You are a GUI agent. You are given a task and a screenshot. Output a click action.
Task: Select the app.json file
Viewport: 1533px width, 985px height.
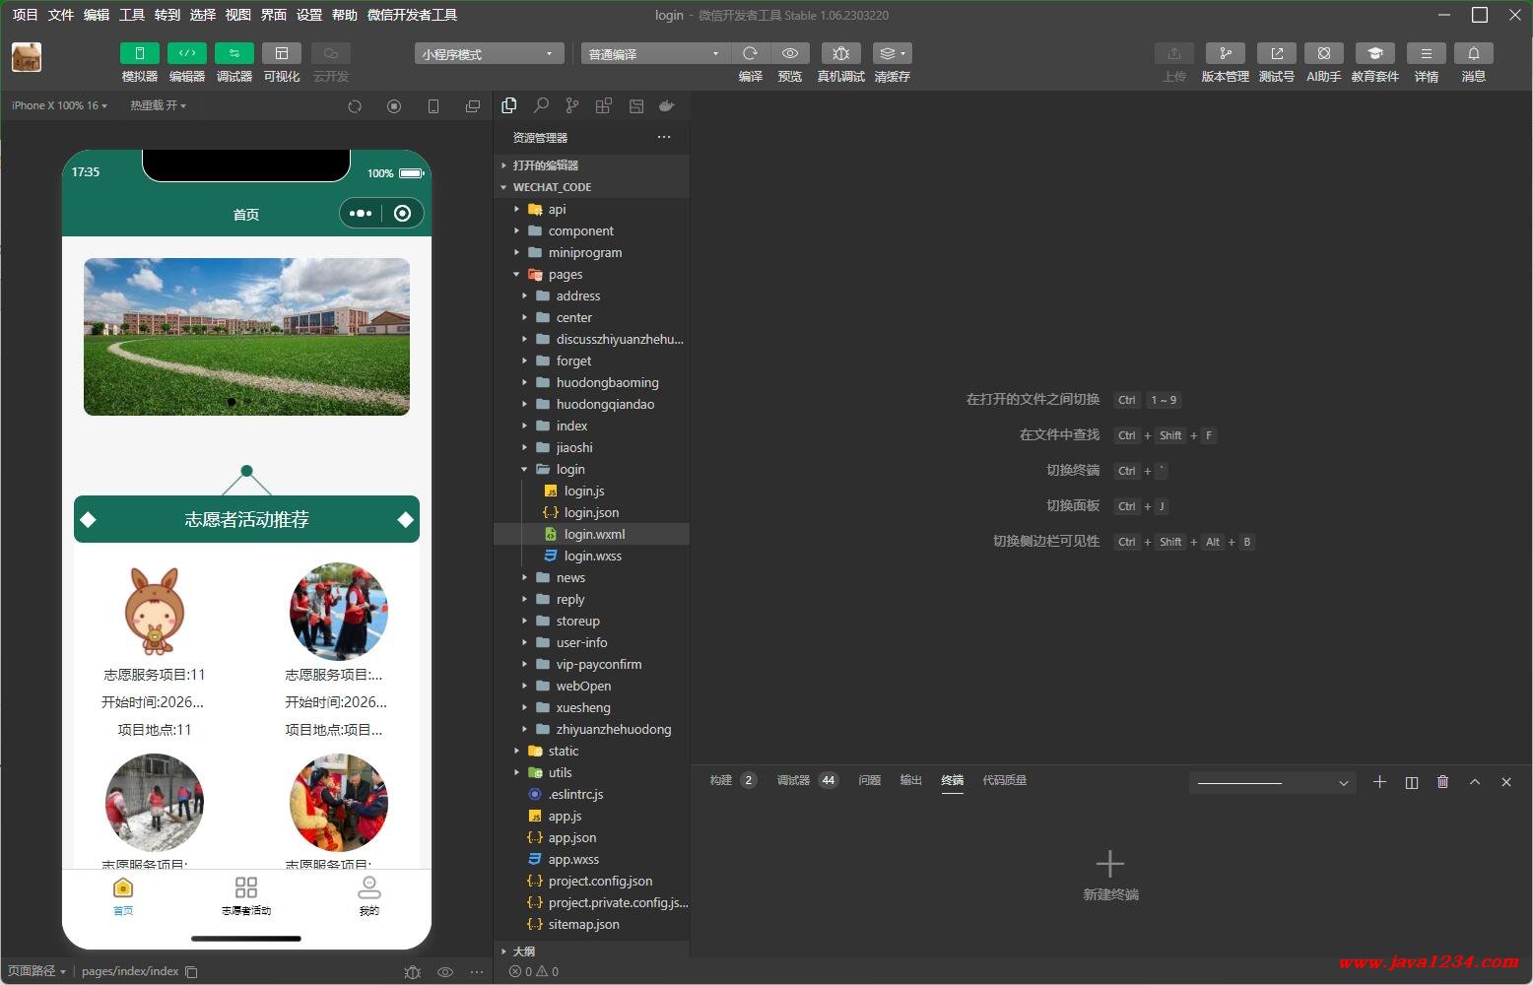point(571,838)
